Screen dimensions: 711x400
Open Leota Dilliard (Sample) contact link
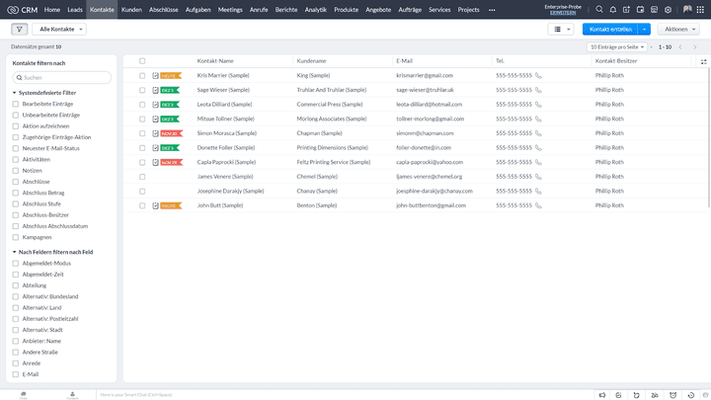tap(226, 104)
